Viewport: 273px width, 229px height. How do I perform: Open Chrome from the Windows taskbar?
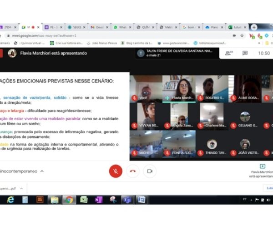[x=69, y=200]
